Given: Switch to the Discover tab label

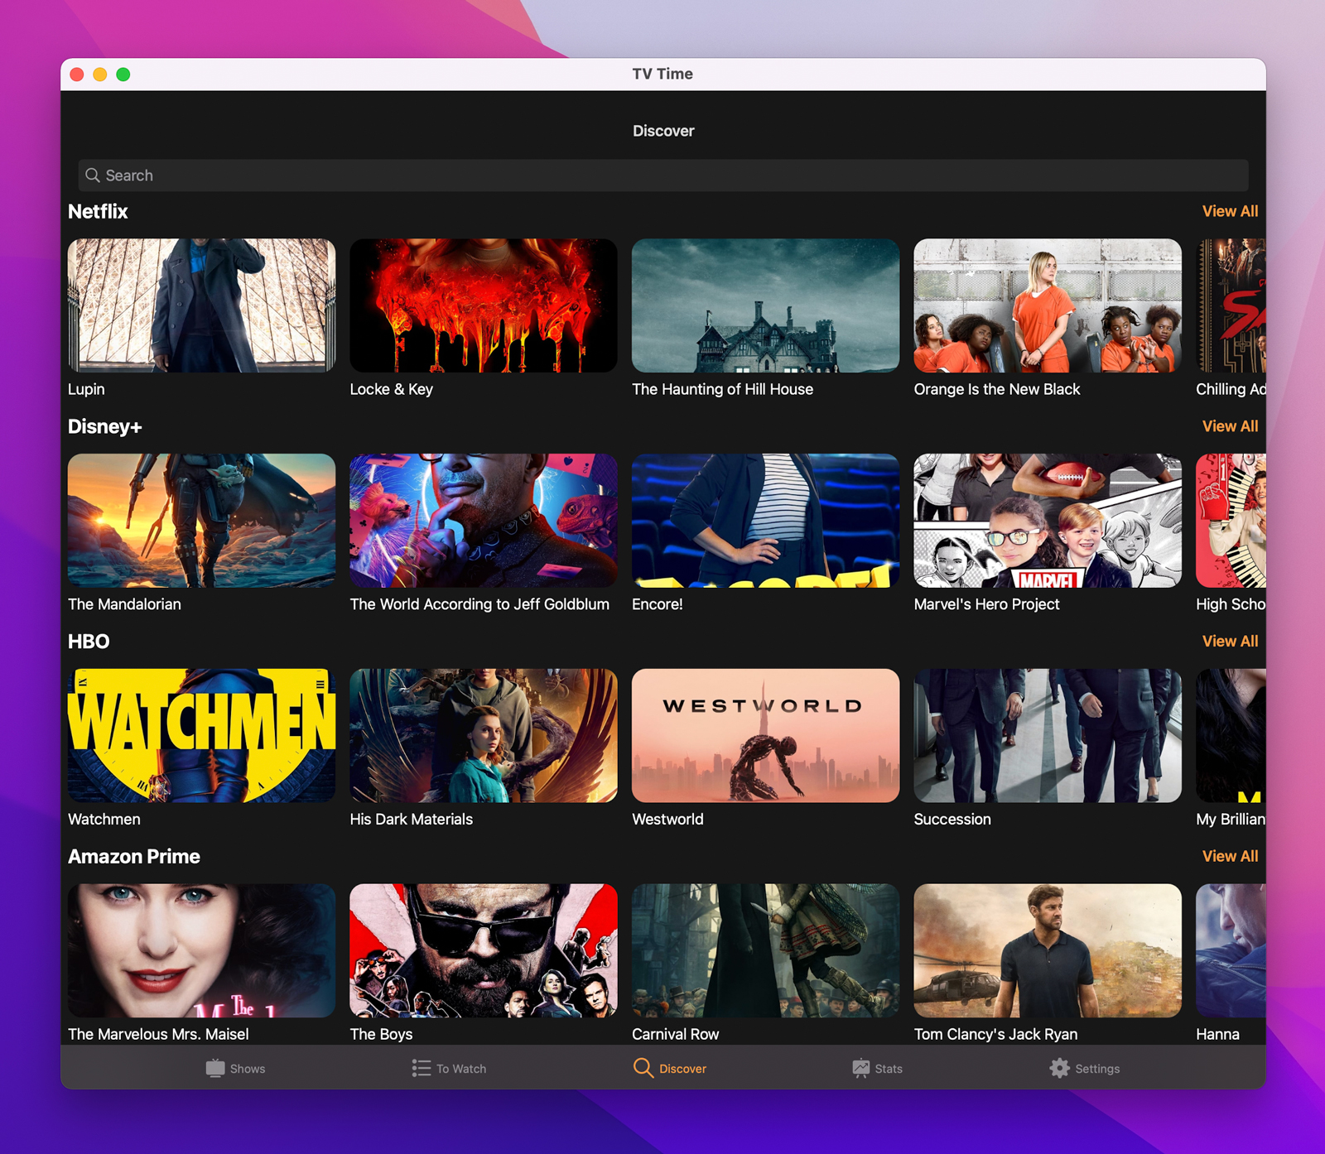Looking at the screenshot, I should [683, 1069].
